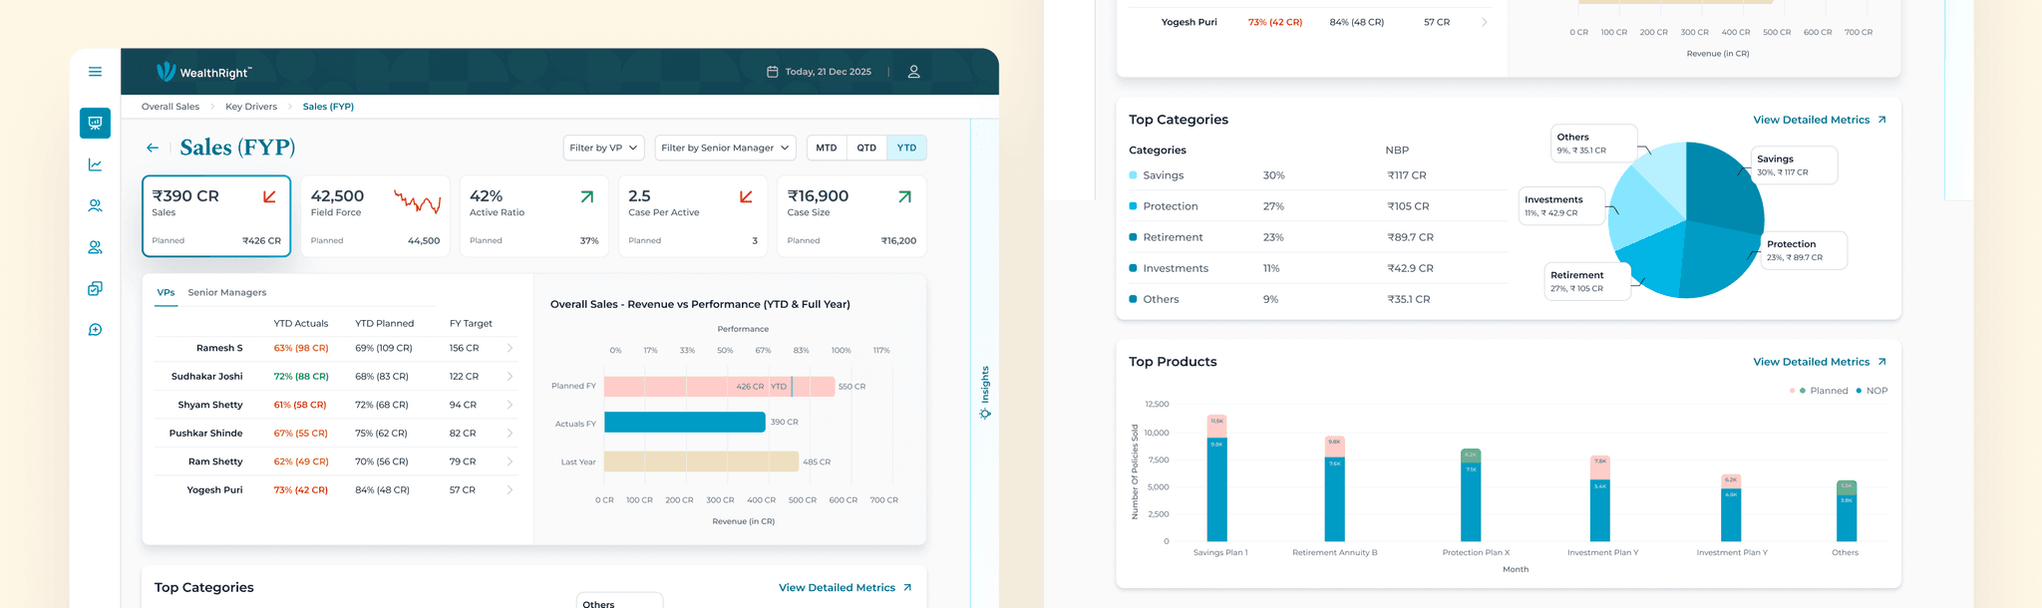Image resolution: width=2042 pixels, height=608 pixels.
Task: Go to the Key Drivers breadcrumb
Action: pos(251,107)
